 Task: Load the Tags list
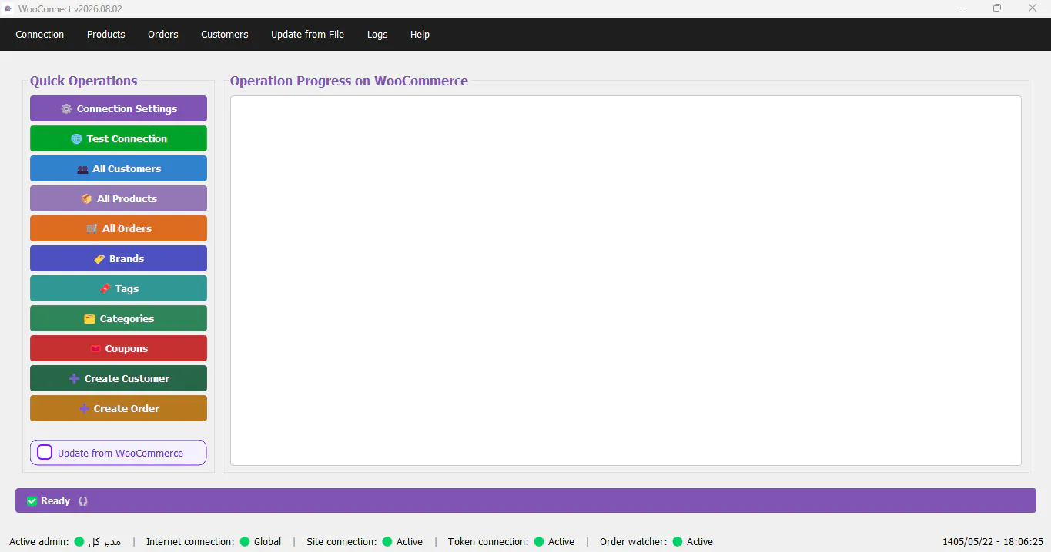point(119,288)
